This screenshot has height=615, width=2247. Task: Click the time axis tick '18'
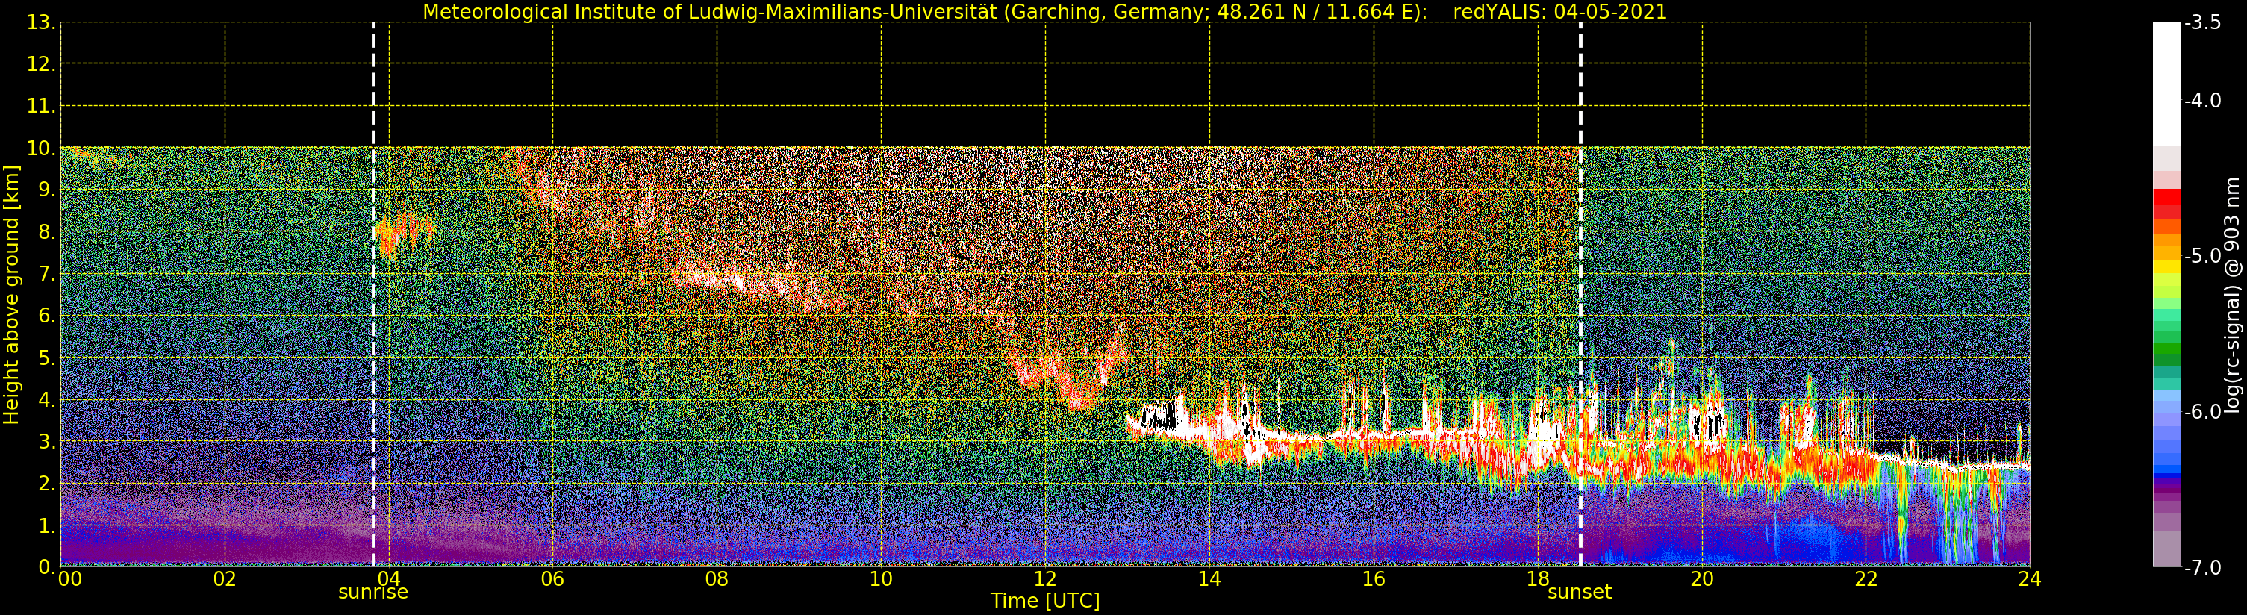1538,579
